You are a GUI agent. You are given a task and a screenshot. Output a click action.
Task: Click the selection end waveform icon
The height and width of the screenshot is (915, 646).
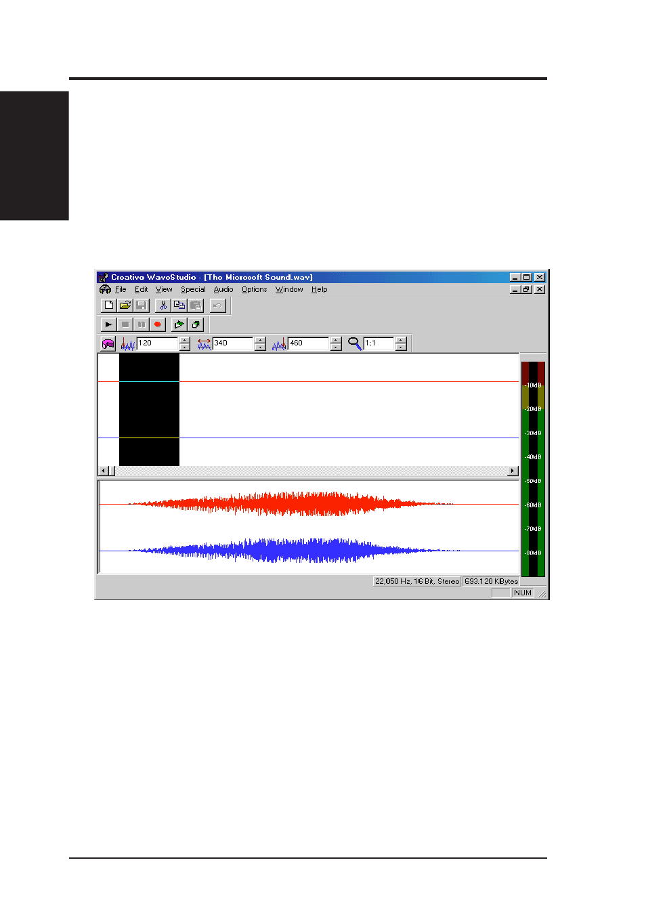(279, 344)
